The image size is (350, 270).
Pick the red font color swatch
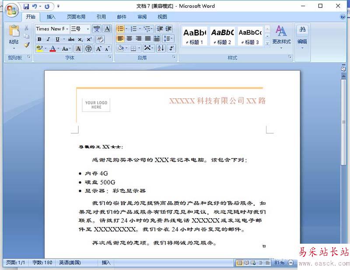[x=52, y=49]
